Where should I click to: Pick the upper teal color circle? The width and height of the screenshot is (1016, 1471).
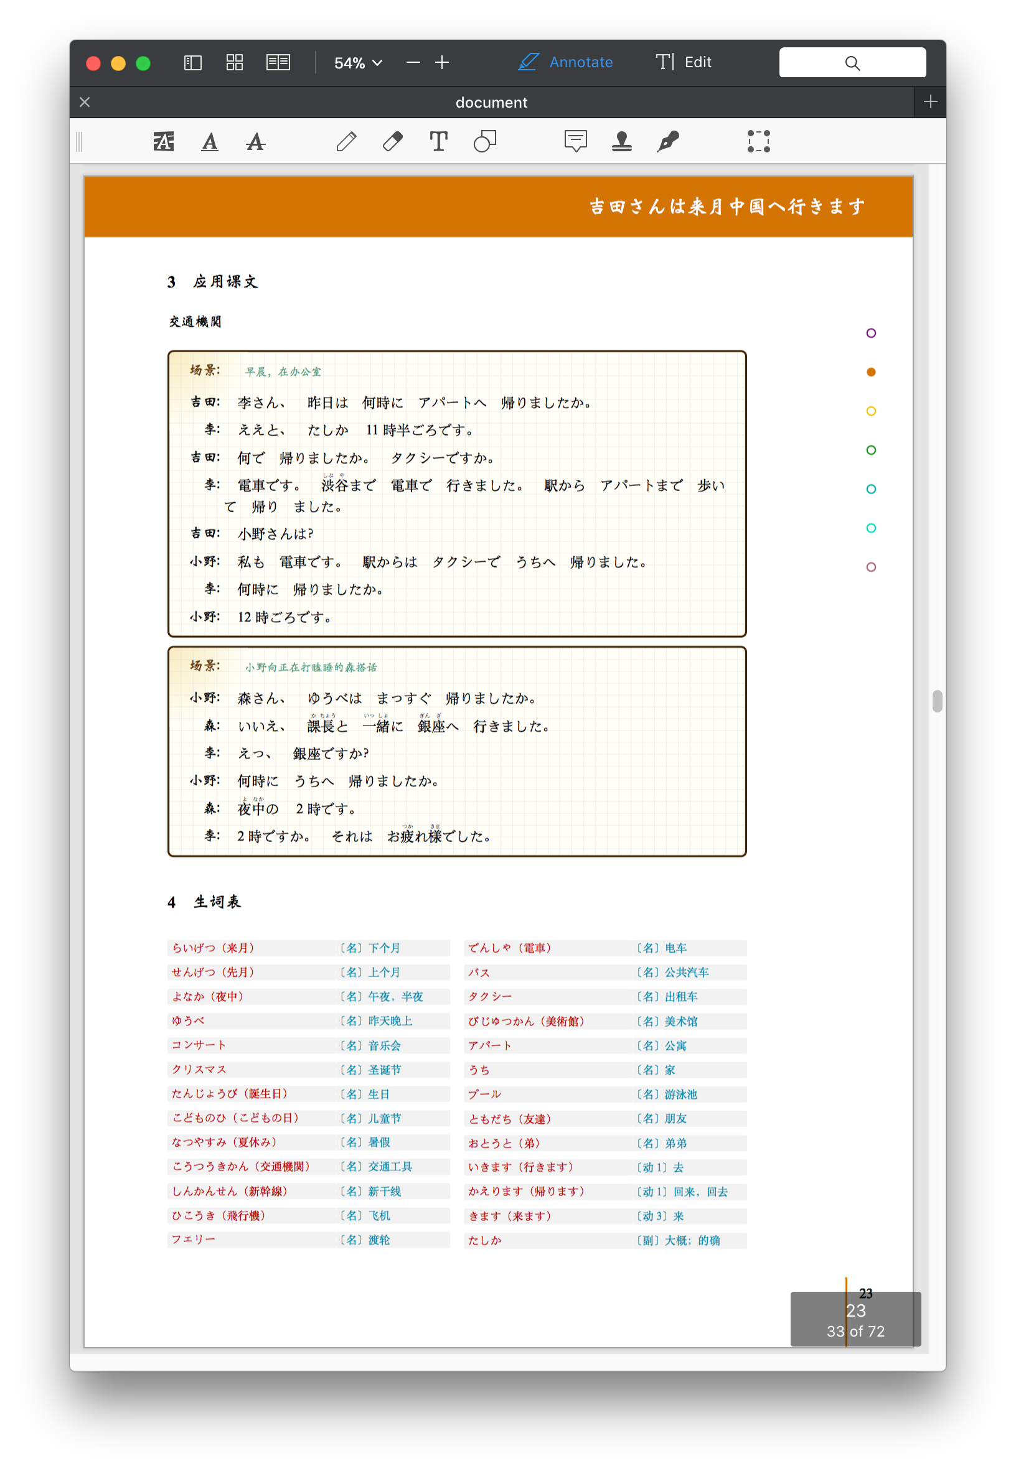click(x=871, y=488)
